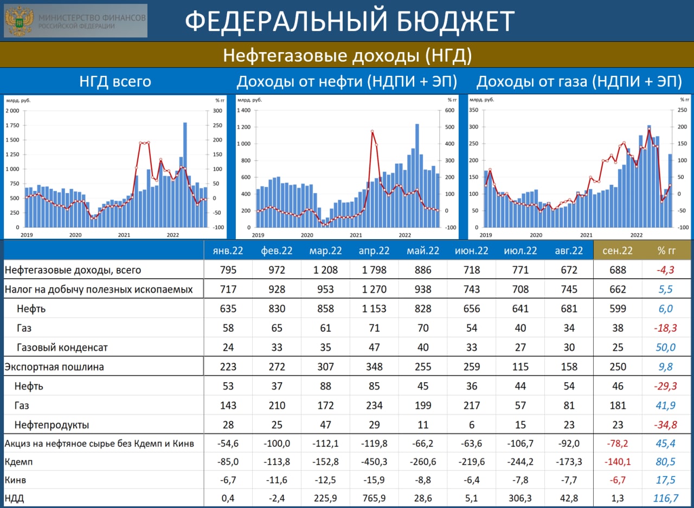Viewport: 694px width, 508px height.
Task: Click the blue 45,4 percentage value
Action: (666, 444)
